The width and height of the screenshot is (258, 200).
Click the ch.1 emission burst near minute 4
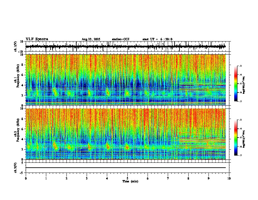coord(107,92)
